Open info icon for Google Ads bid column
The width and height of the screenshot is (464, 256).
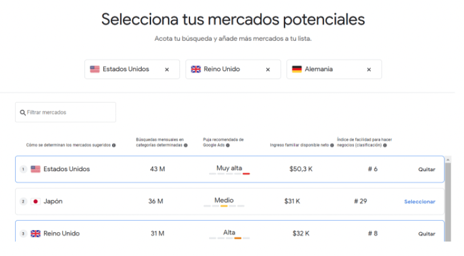coord(228,145)
